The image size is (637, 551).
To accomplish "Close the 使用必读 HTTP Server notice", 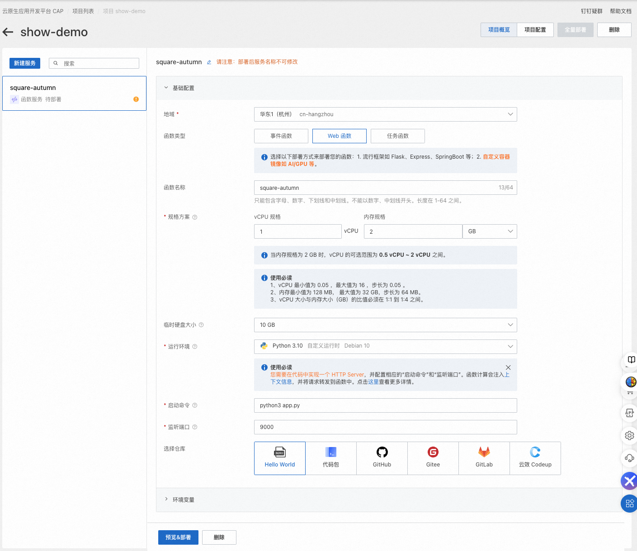I will pyautogui.click(x=508, y=367).
